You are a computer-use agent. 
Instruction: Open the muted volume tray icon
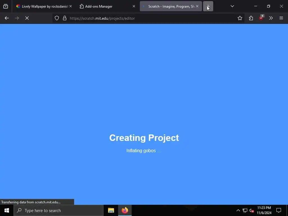(x=252, y=210)
